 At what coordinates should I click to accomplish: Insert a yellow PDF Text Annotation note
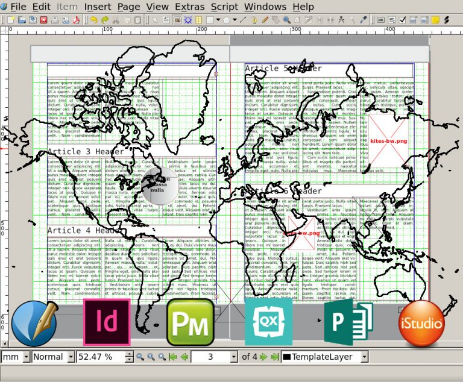pos(435,20)
